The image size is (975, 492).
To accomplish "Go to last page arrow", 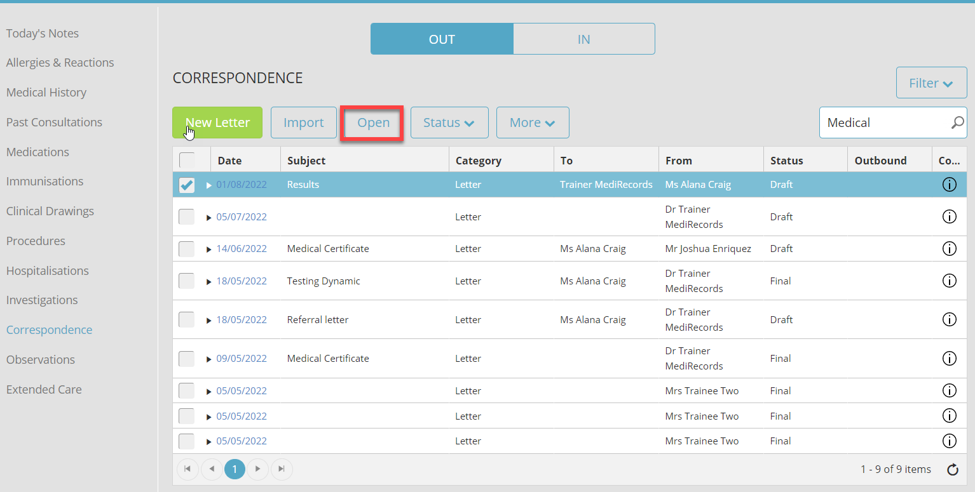I will click(x=282, y=469).
